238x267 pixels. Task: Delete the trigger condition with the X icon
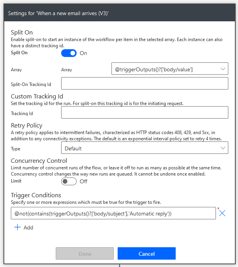point(222,213)
